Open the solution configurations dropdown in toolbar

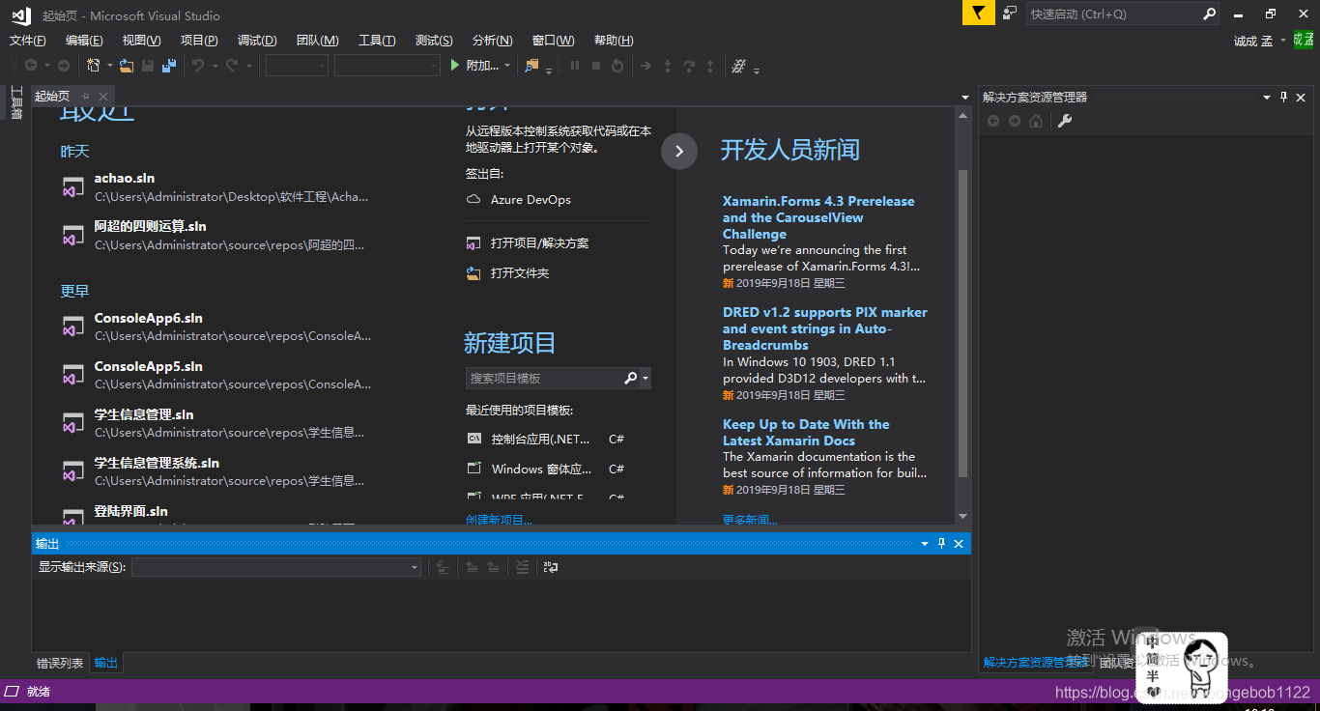pyautogui.click(x=297, y=66)
